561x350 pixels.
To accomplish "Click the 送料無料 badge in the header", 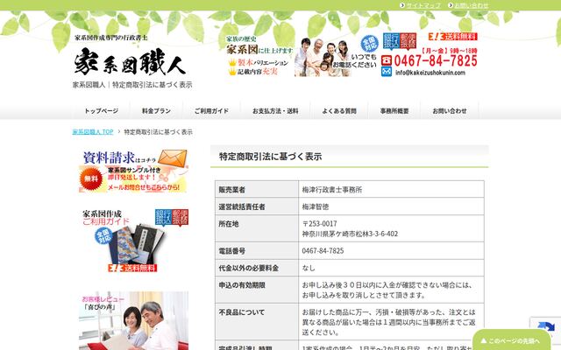I will (x=453, y=37).
